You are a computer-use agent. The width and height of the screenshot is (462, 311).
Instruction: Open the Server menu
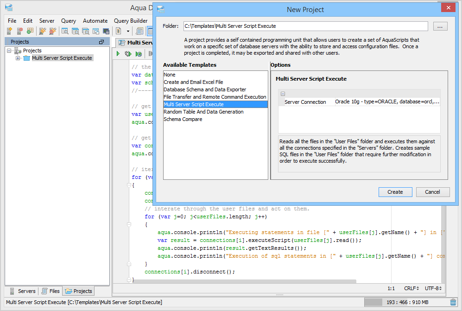(x=47, y=21)
